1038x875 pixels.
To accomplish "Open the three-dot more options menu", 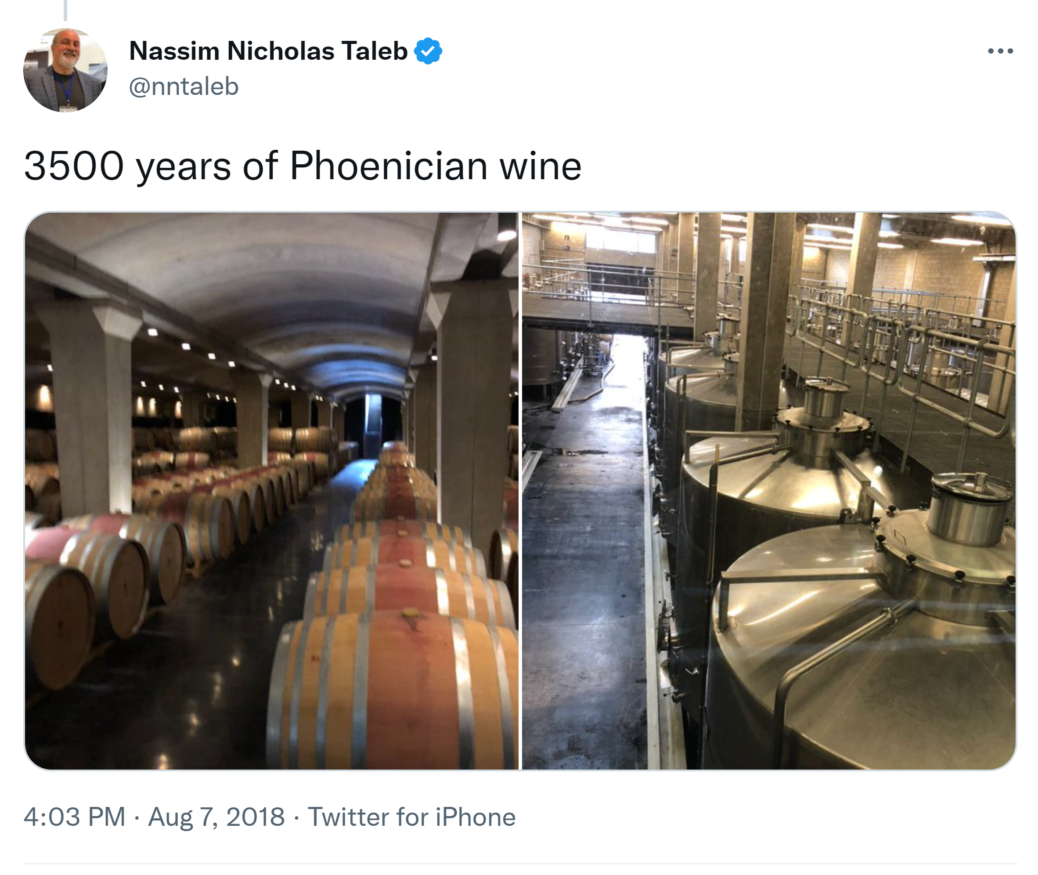I will [1000, 51].
